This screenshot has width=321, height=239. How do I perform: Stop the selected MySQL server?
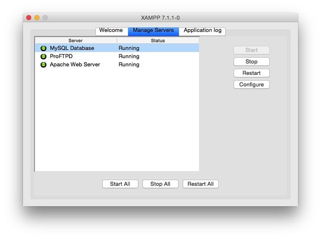251,62
